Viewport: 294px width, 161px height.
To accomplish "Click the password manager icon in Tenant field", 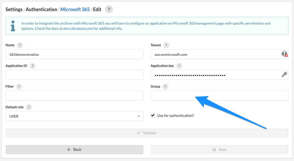I will click(284, 54).
